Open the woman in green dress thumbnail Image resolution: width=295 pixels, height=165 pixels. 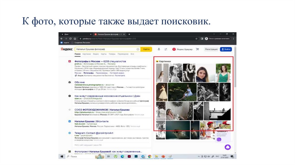tap(224, 73)
